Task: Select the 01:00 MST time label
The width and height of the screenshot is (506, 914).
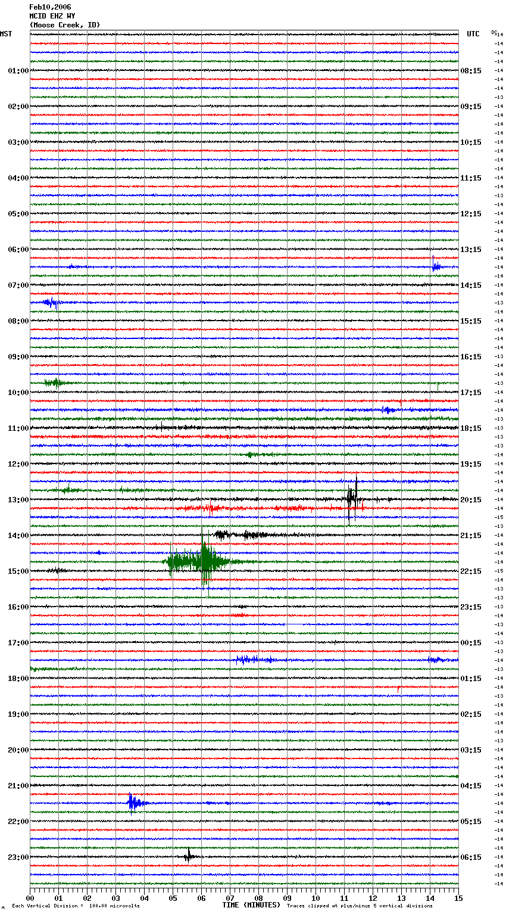Action: point(18,71)
